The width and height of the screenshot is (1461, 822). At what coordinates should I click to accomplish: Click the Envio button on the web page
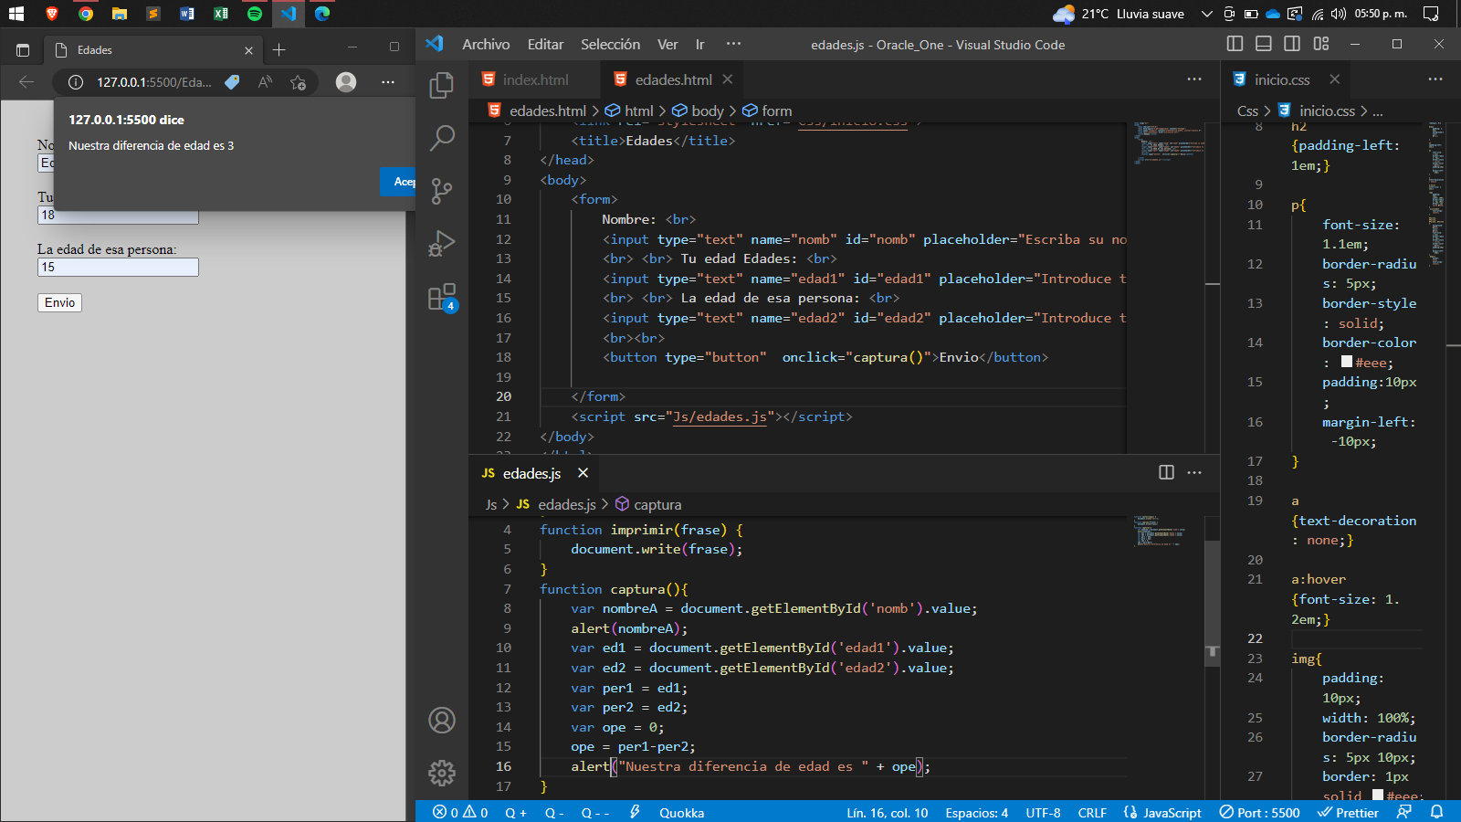coord(59,302)
